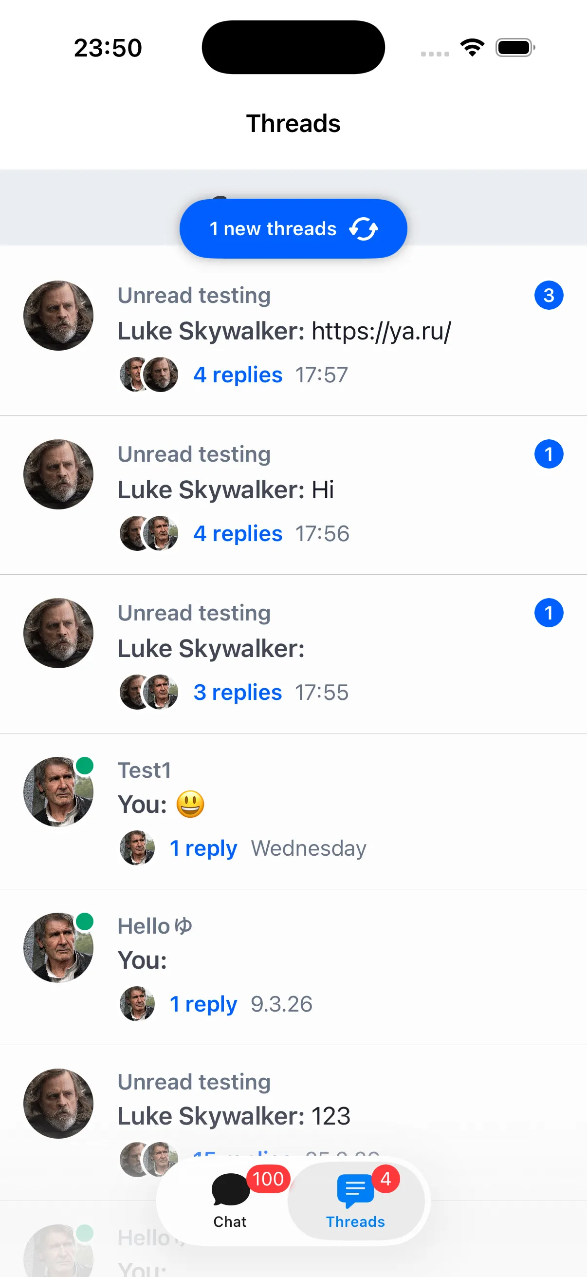Image resolution: width=587 pixels, height=1277 pixels.
Task: Tap Han Solo's avatar on Test1 thread
Action: [x=58, y=792]
